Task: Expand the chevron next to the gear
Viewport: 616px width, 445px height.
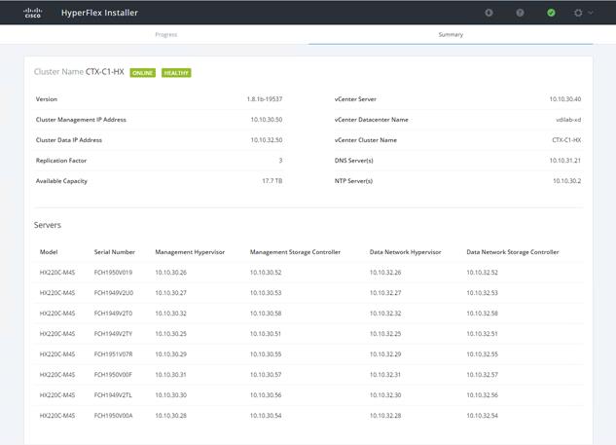Action: 591,13
